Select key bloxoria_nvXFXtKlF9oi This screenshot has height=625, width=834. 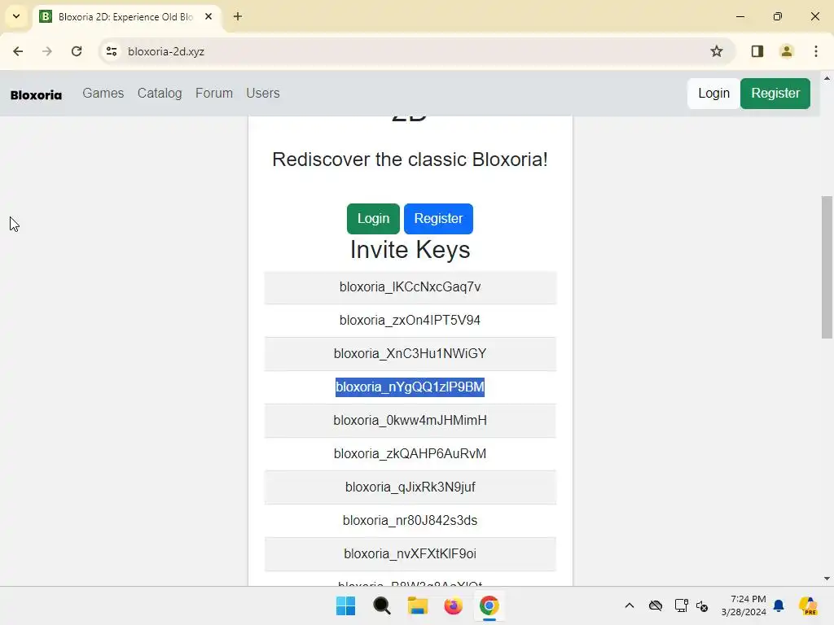(x=410, y=553)
